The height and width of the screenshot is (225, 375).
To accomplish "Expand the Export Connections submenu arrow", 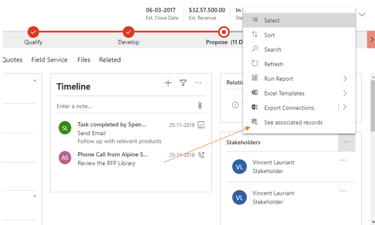I will 345,108.
